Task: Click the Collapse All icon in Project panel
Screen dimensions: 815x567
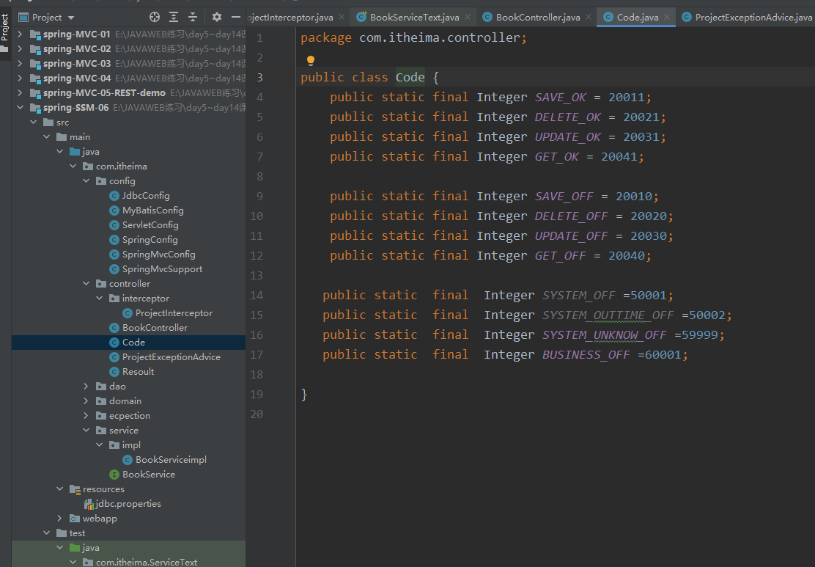Action: (193, 17)
